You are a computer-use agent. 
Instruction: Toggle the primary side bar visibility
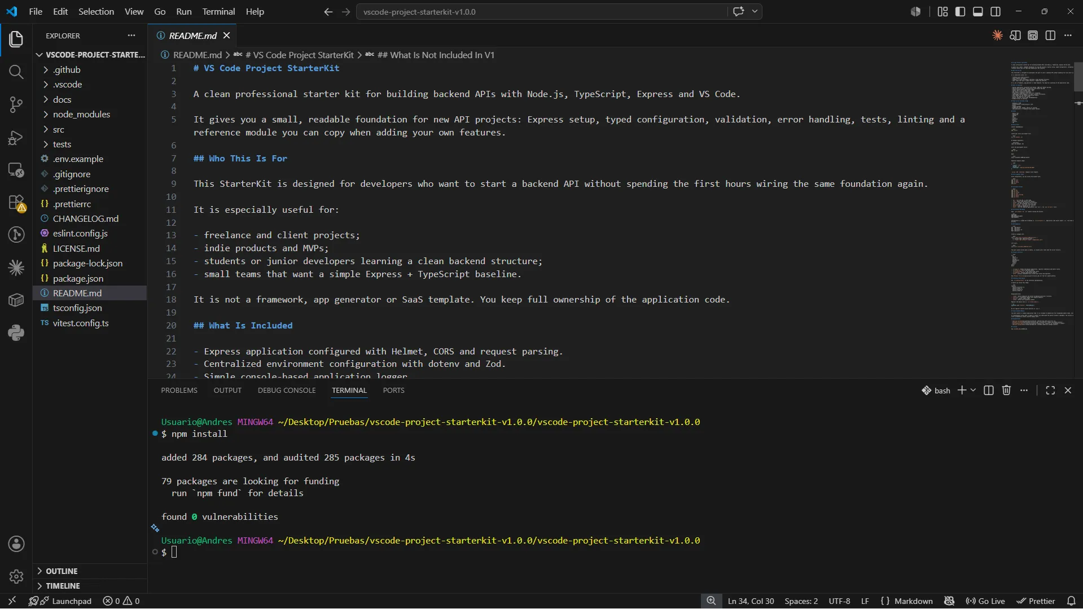pyautogui.click(x=960, y=11)
